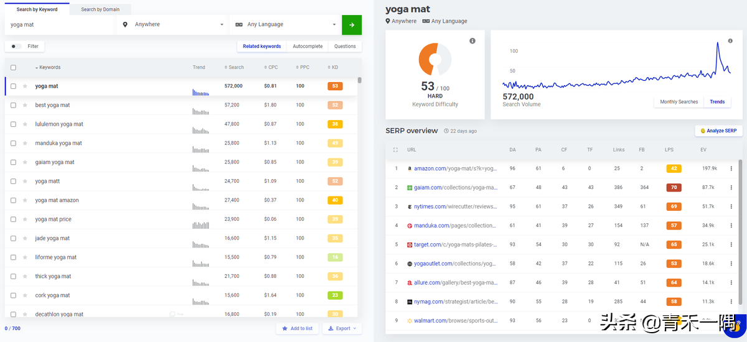Viewport: 747px width, 342px height.
Task: Sort by the Search column header
Action: point(234,67)
